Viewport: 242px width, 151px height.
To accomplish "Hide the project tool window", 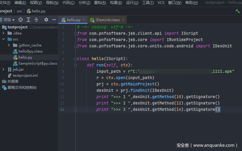I will coord(54,20).
